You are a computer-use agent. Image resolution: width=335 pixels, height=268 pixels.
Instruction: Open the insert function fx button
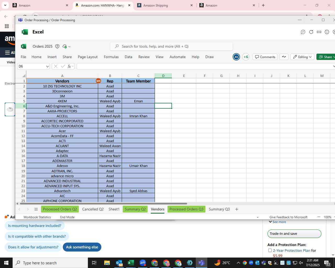point(69,66)
